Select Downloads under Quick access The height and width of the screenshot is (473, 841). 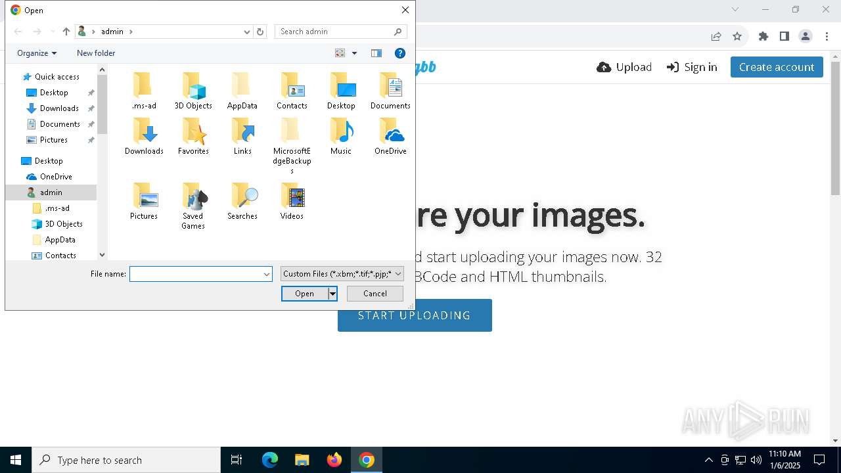tap(59, 108)
